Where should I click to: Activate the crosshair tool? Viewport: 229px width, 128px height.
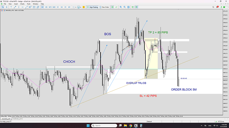pos(7,7)
